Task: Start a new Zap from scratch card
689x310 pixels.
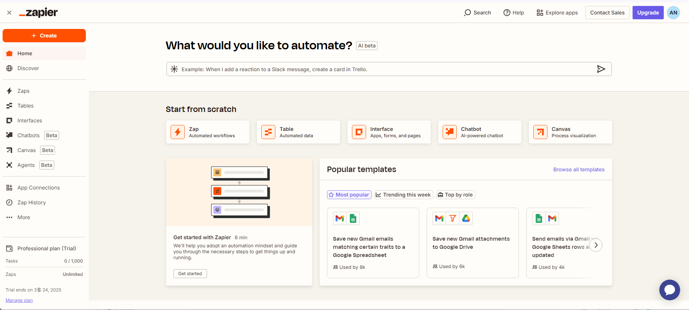Action: tap(208, 132)
